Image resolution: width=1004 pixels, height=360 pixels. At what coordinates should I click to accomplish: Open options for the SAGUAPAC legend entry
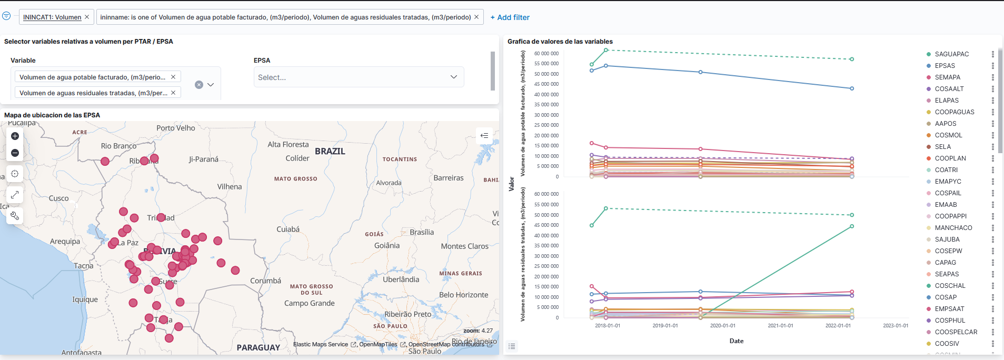993,54
